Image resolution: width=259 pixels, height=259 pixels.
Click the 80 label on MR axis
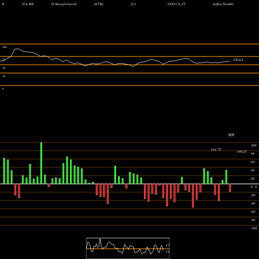click(x=253, y=154)
